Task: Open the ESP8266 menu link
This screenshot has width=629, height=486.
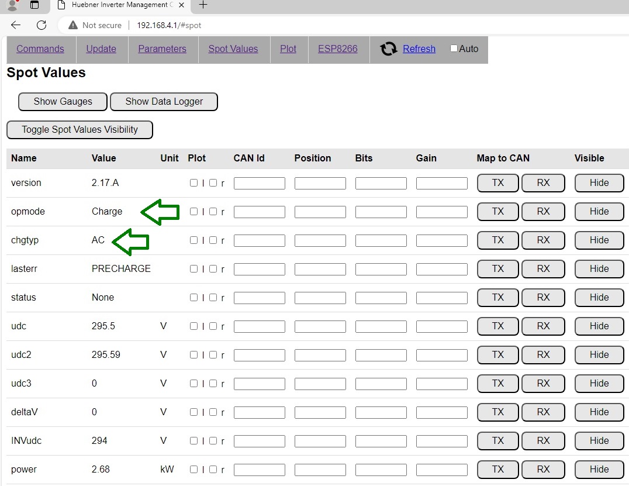Action: 337,49
